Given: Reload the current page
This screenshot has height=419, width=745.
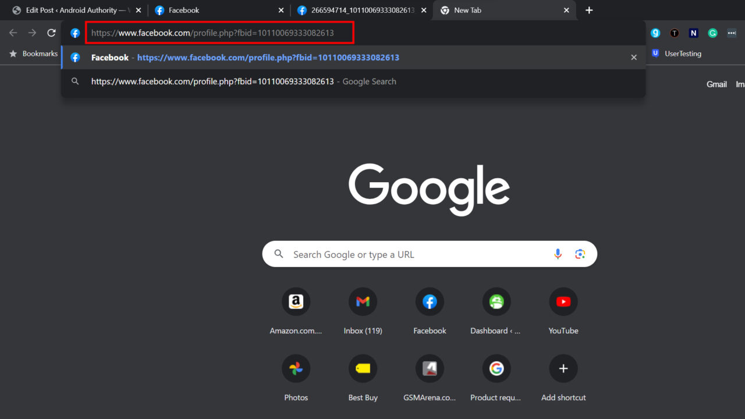Looking at the screenshot, I should pyautogui.click(x=51, y=33).
